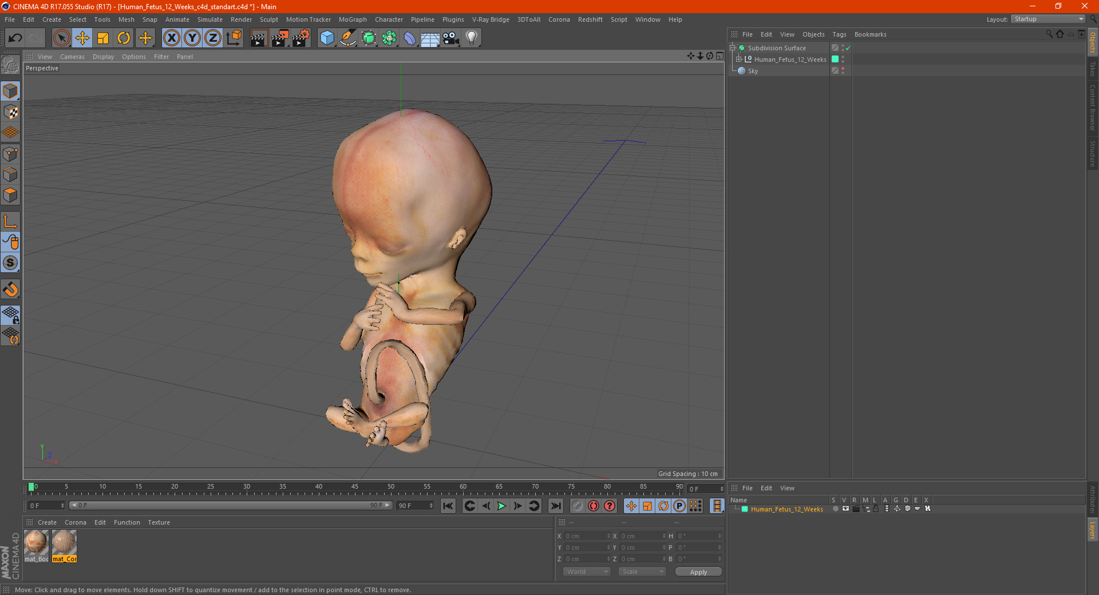
Task: Open the MoGraph menu
Action: pos(353,19)
